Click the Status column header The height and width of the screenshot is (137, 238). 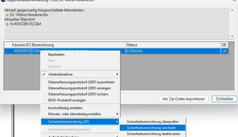[173, 45]
